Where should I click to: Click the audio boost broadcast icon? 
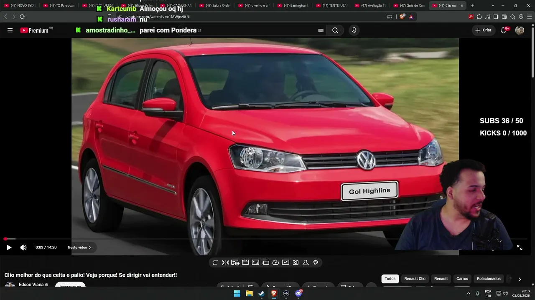tap(225, 262)
